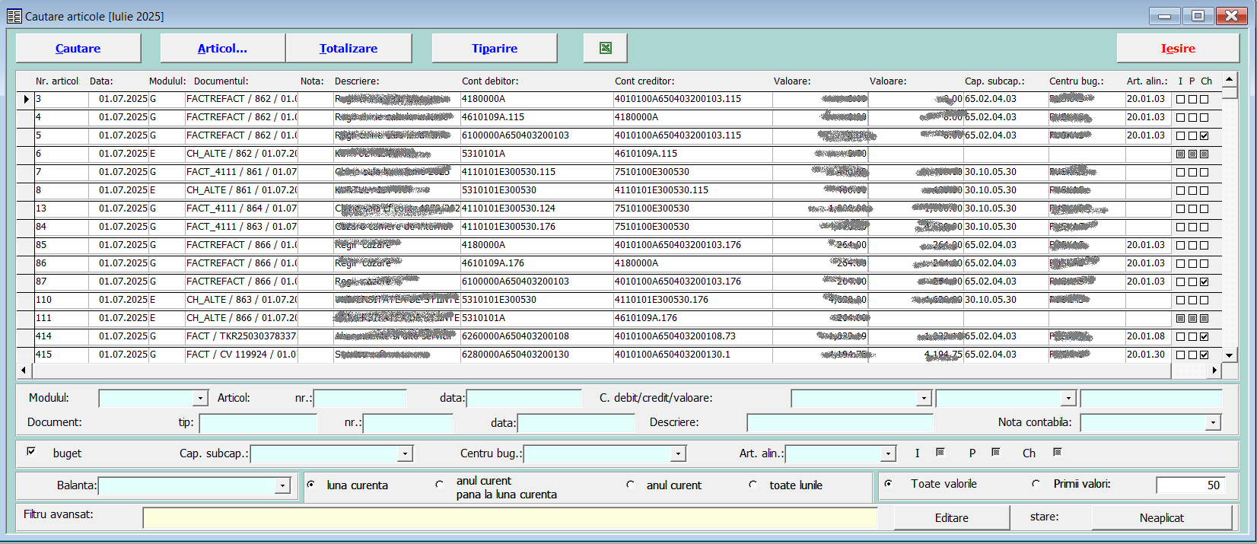Click the Filtru avansat text field
The width and height of the screenshot is (1257, 544).
coord(510,517)
